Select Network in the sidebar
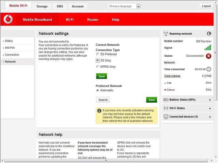Viewport: 218px width, 163px height. tap(17, 62)
